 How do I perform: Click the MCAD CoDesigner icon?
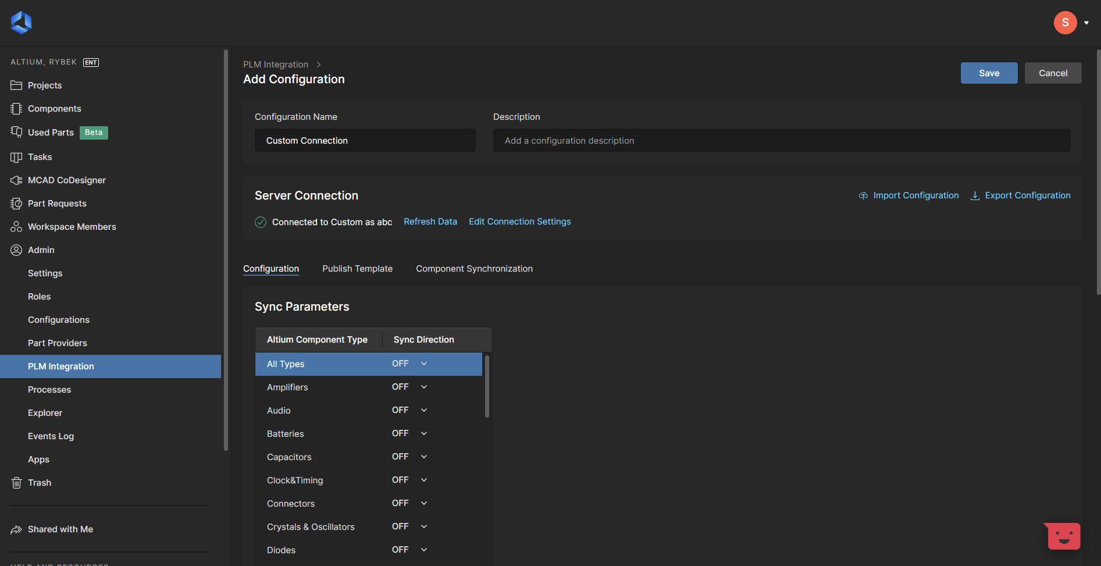(16, 180)
